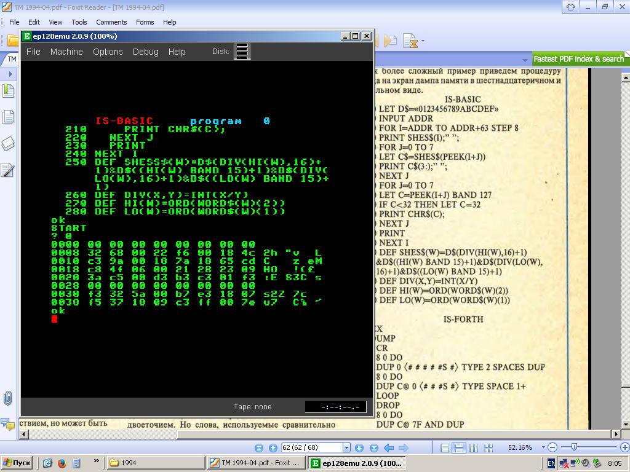The width and height of the screenshot is (630, 472).
Task: Click horizontal scrollbar right arrow
Action: click(x=616, y=434)
